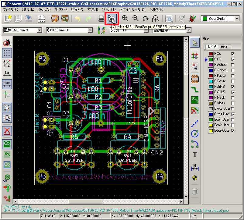Open the ヘルプ(H) menu
This screenshot has height=220, width=244.
(156, 9)
